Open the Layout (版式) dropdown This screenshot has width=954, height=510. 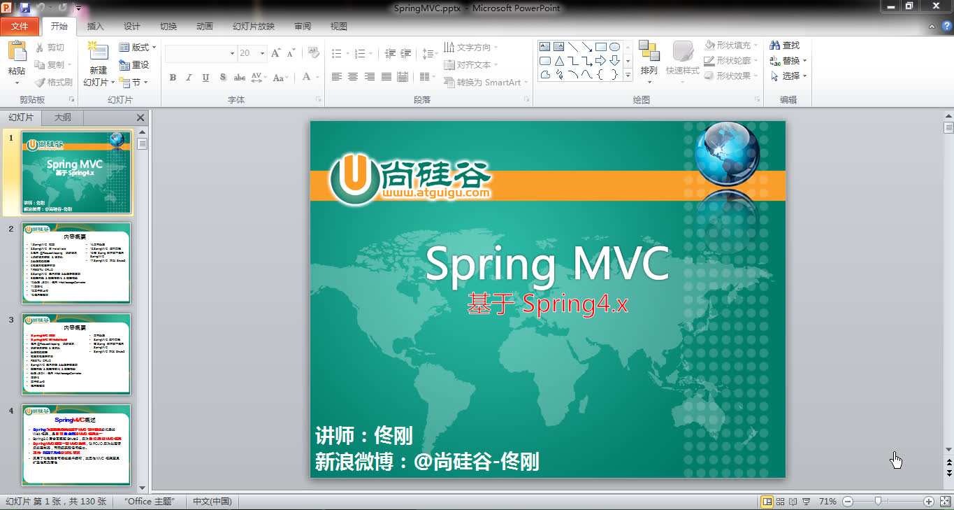coord(138,48)
